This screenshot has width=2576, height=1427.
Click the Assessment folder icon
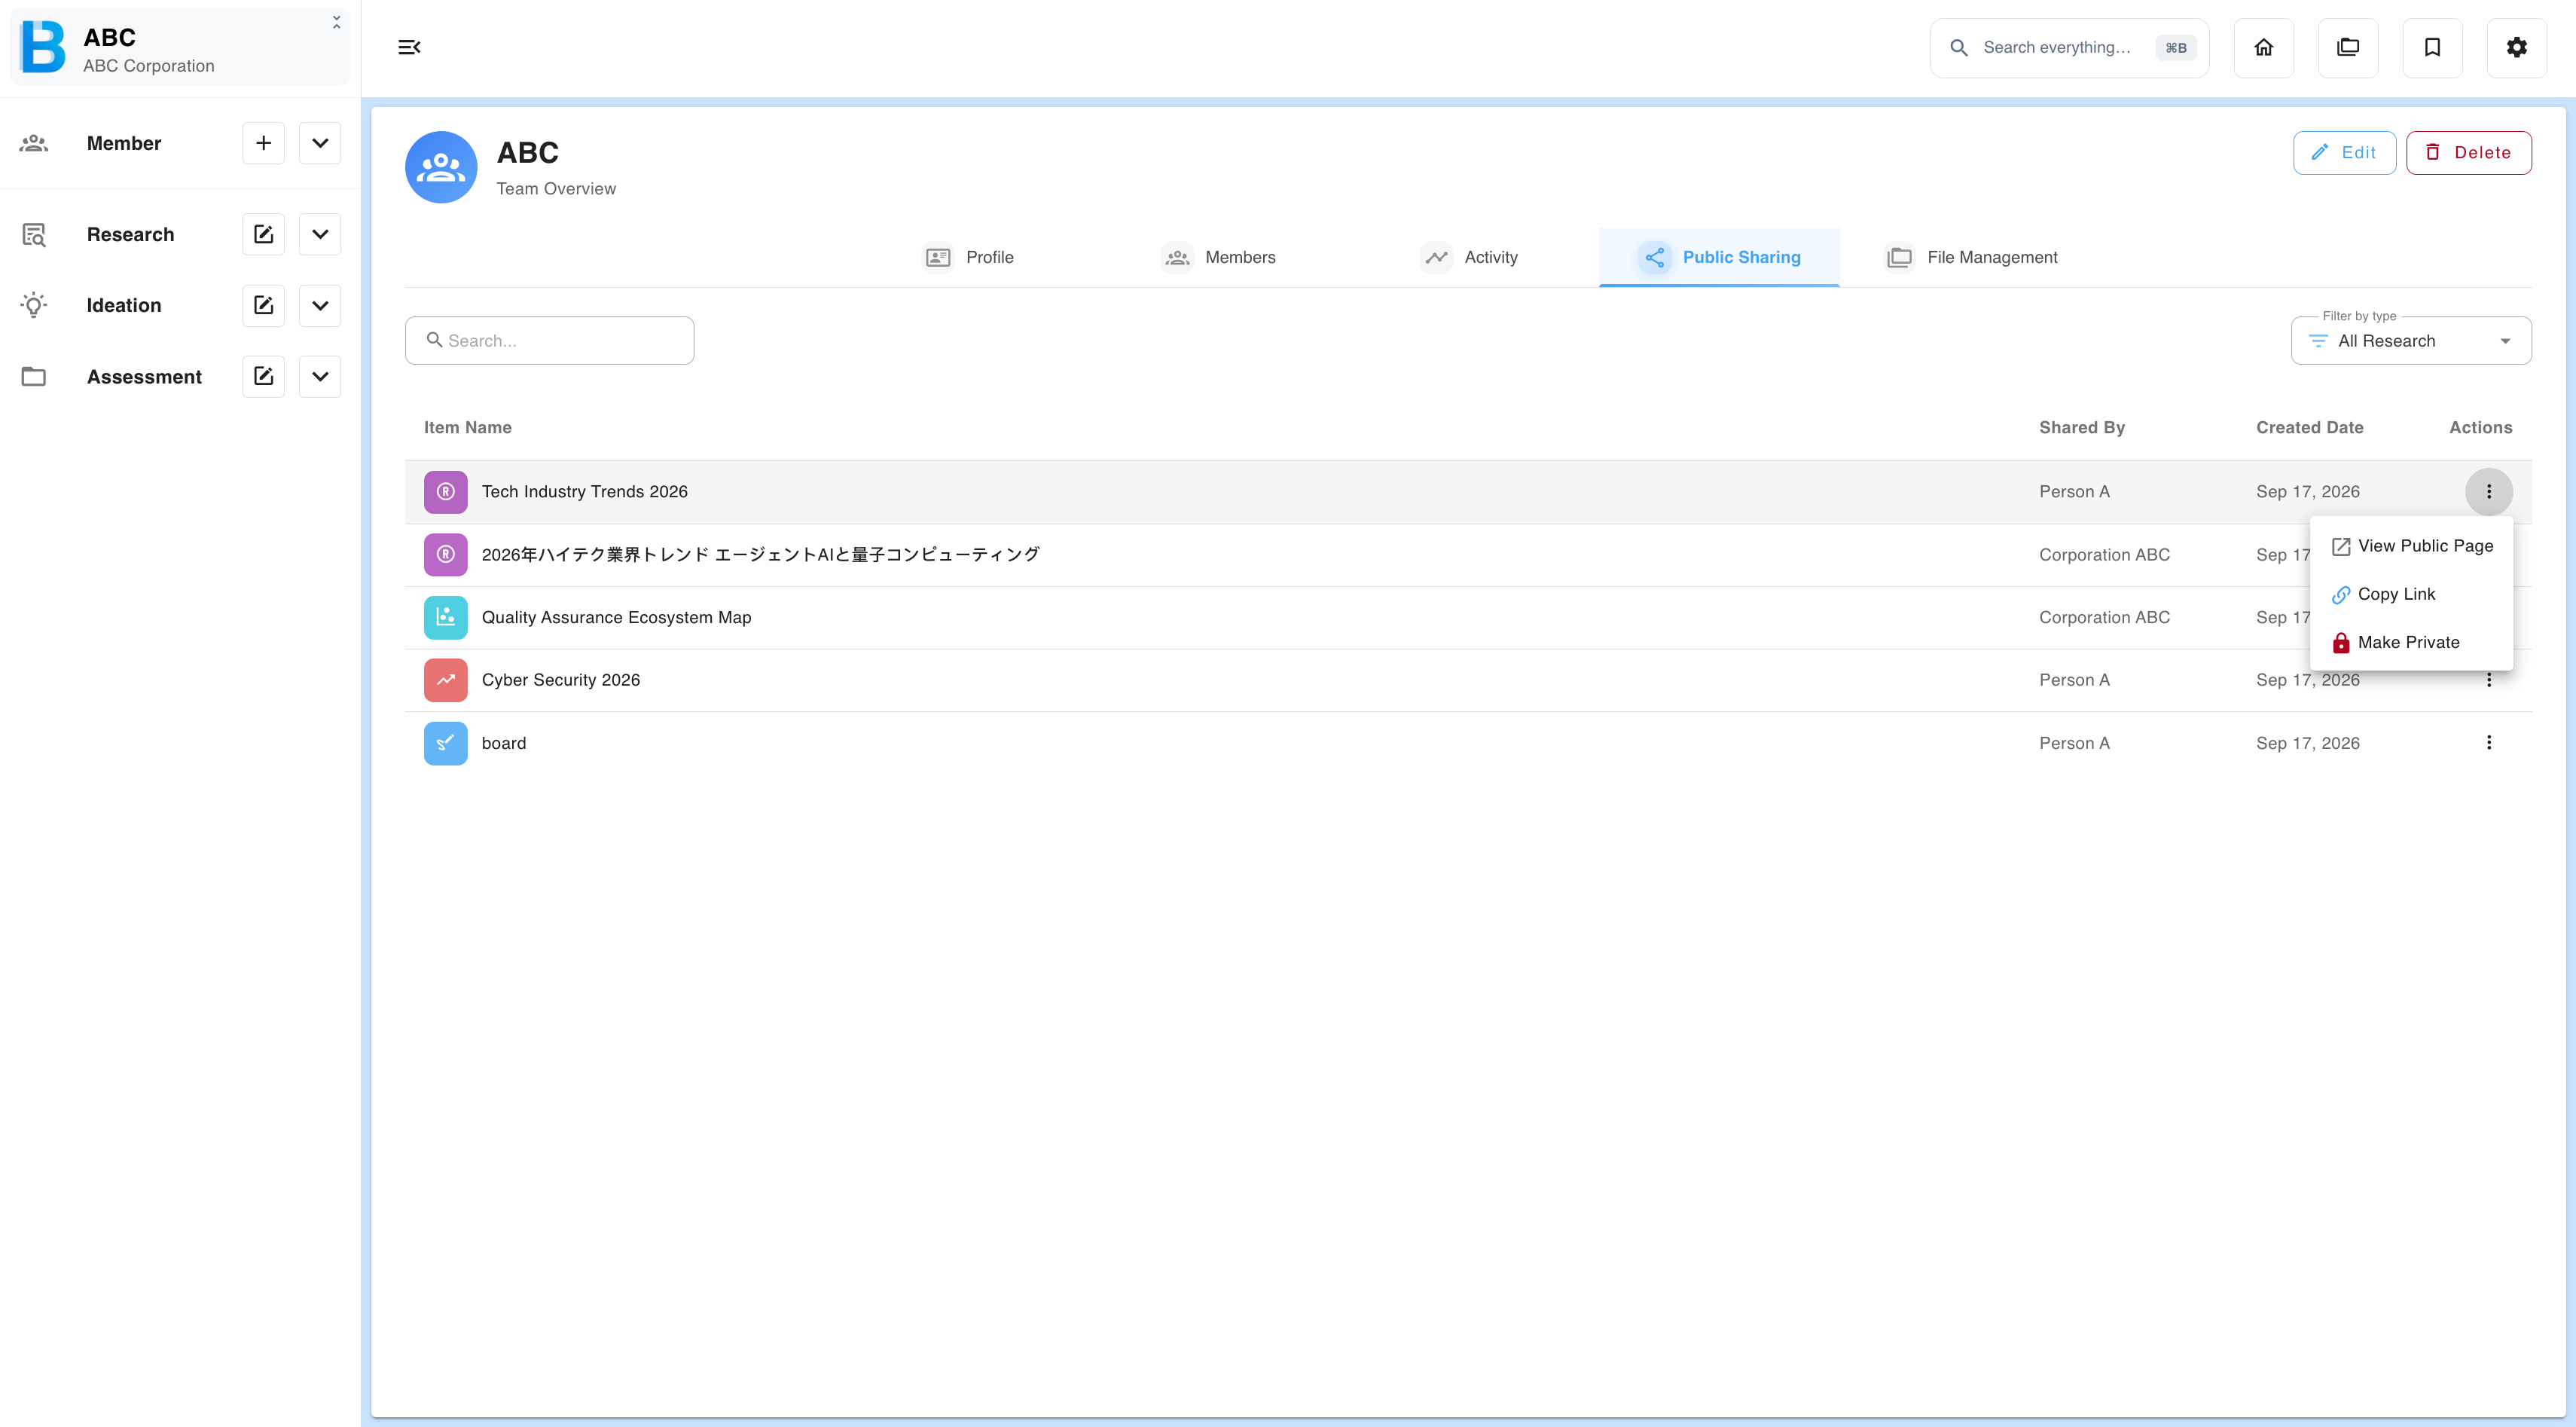pyautogui.click(x=34, y=376)
